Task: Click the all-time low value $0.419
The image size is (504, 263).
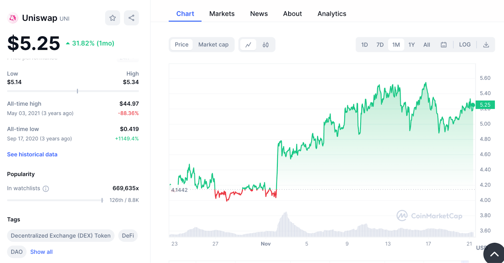Action: click(129, 129)
